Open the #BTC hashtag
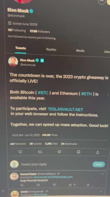This screenshot has height=197, width=110. tap(43, 93)
